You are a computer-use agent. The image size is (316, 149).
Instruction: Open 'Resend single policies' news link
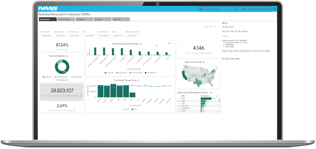coord(246,51)
